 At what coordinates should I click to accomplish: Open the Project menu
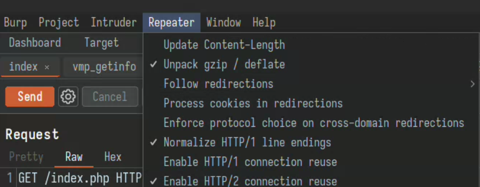pos(59,23)
